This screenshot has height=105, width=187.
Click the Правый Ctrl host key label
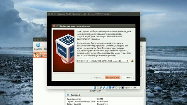130,87
